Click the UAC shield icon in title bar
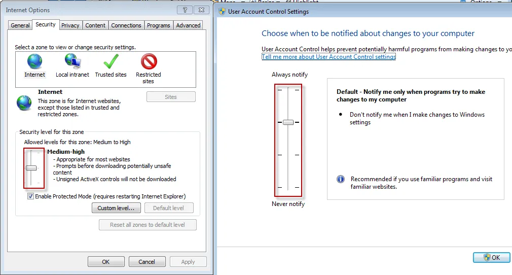Screen dimensions: 512x275 [x=222, y=12]
